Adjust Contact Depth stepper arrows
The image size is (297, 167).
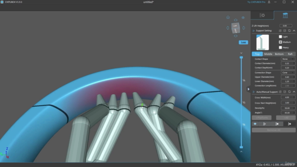pos(294,68)
